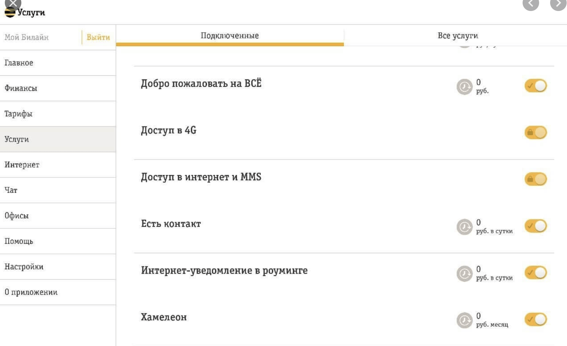Click the clock icon near Добро пожаловать на ВСЁ
Viewport: 567px width, 346px height.
tap(464, 86)
